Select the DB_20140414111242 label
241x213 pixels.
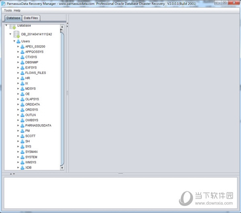pos(37,34)
